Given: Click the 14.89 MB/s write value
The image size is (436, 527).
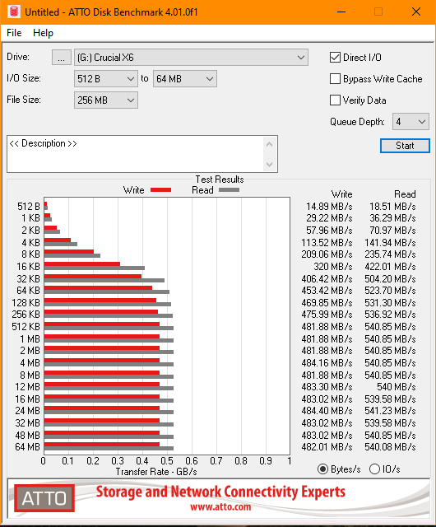Looking at the screenshot, I should [x=329, y=207].
